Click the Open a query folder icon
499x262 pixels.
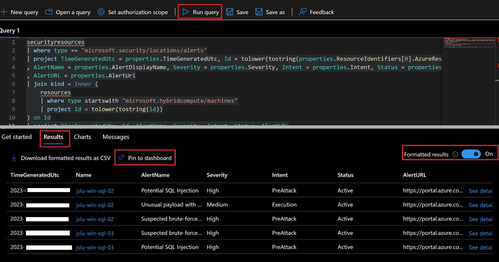pos(48,12)
